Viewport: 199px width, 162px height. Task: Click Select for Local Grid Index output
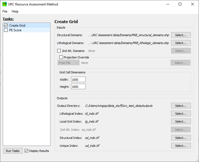[181, 121]
